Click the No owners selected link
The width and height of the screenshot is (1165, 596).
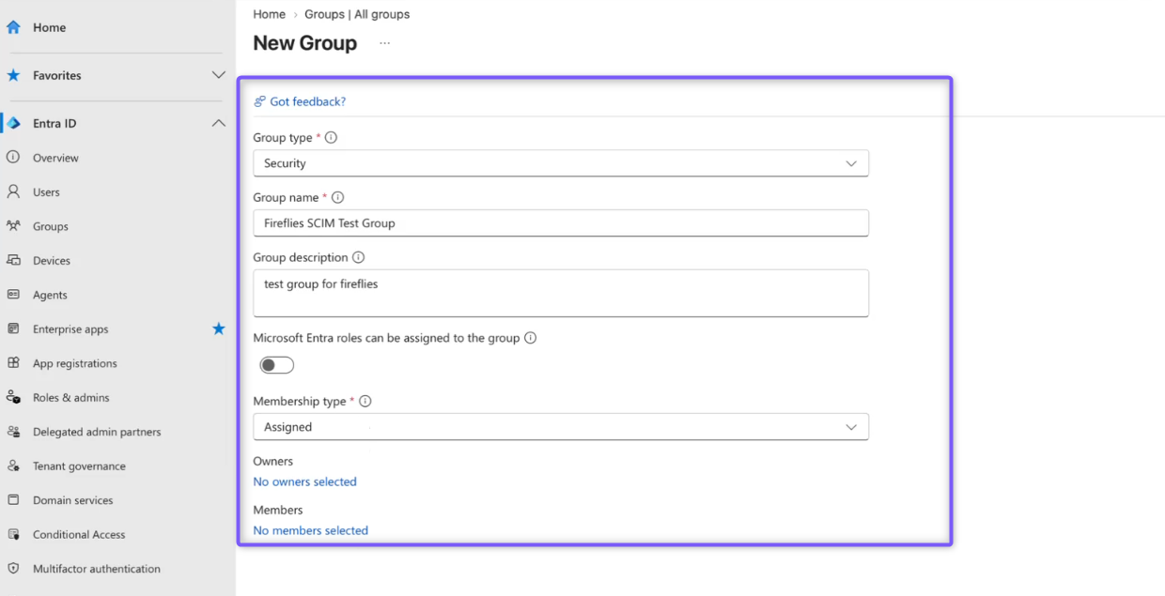(x=304, y=481)
